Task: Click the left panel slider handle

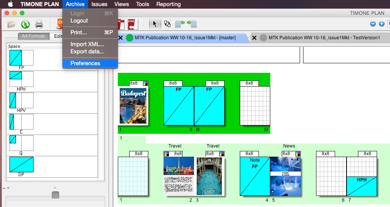Action: coord(55,195)
